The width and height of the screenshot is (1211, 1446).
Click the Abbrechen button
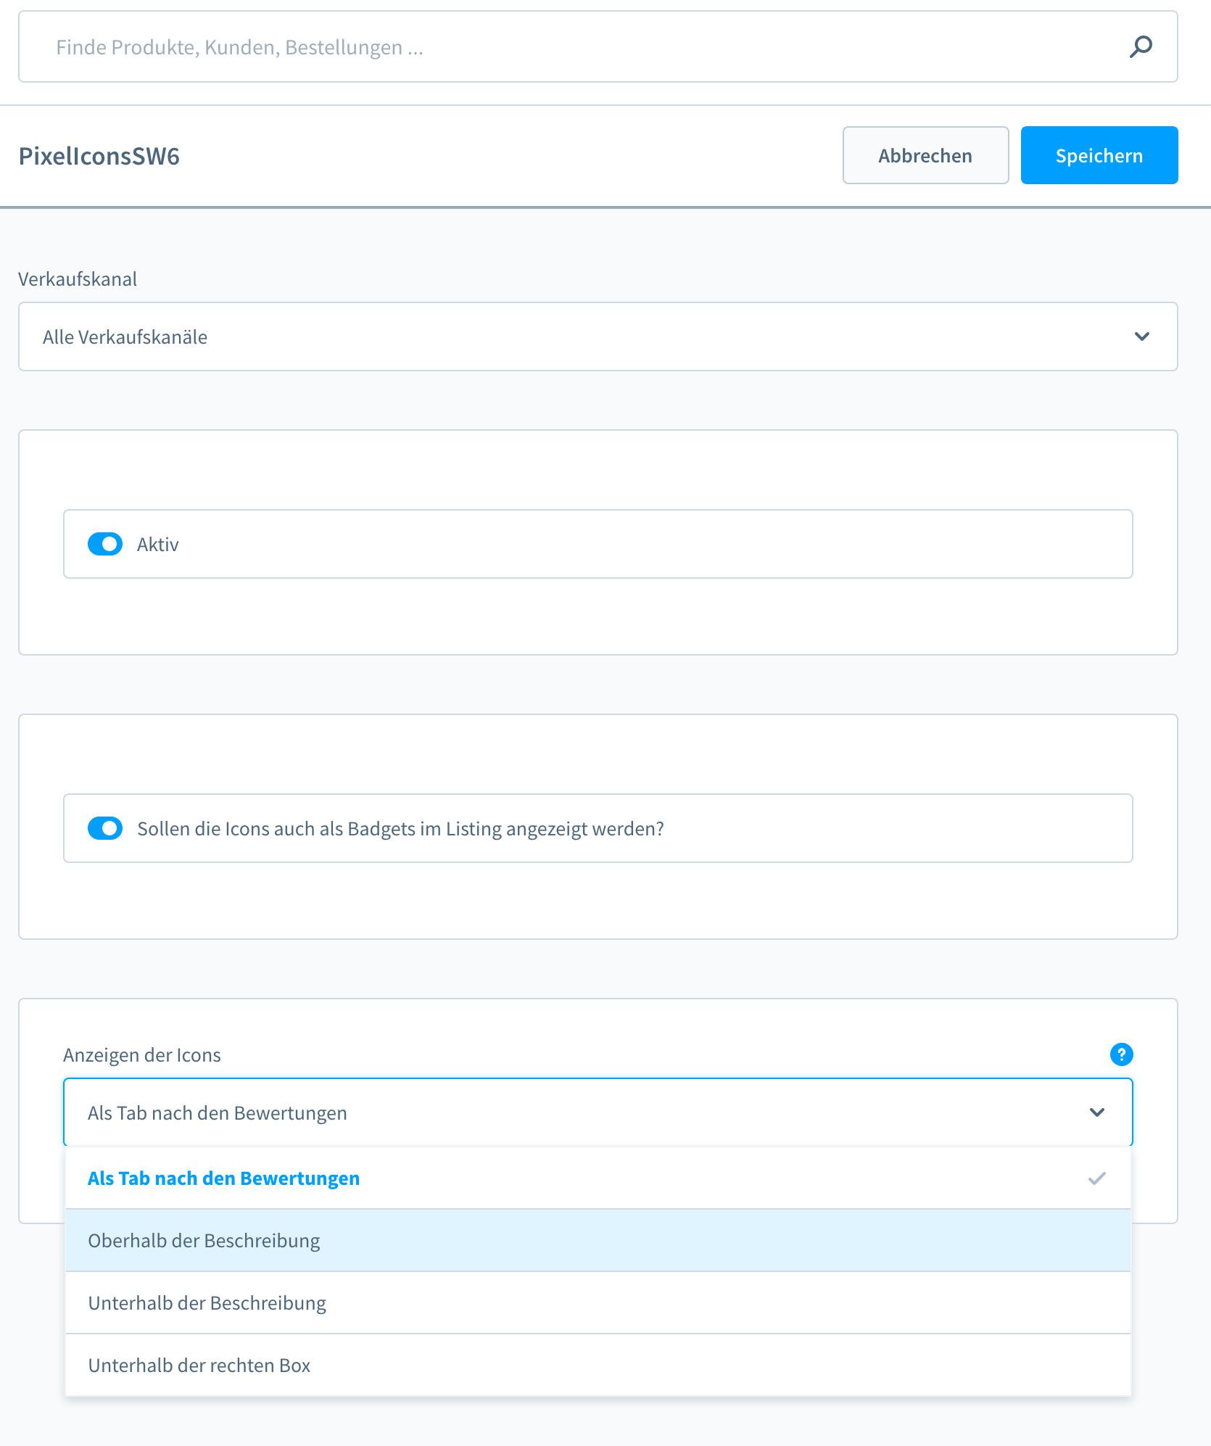pyautogui.click(x=925, y=155)
